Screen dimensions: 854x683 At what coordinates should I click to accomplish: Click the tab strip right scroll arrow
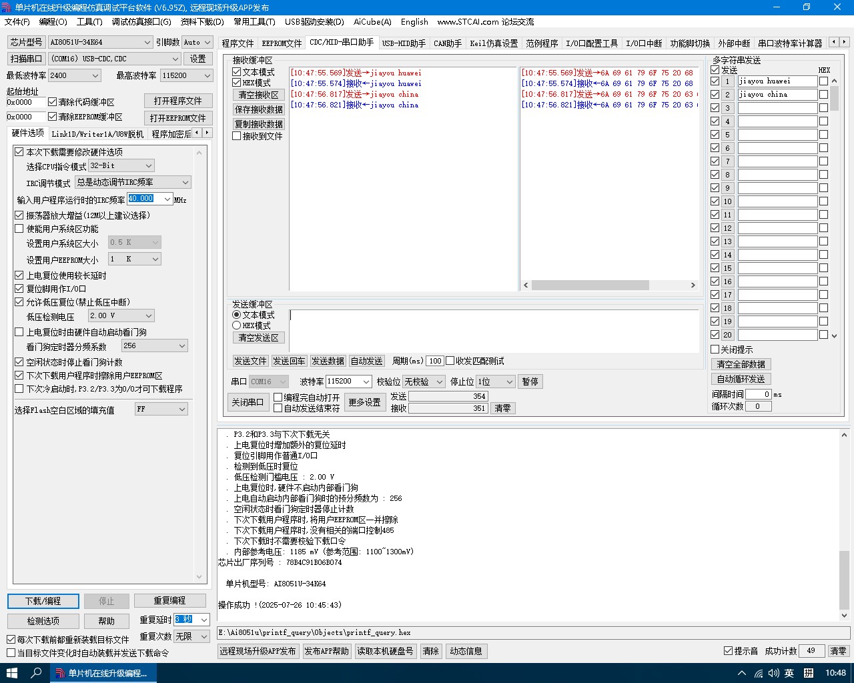pos(845,42)
